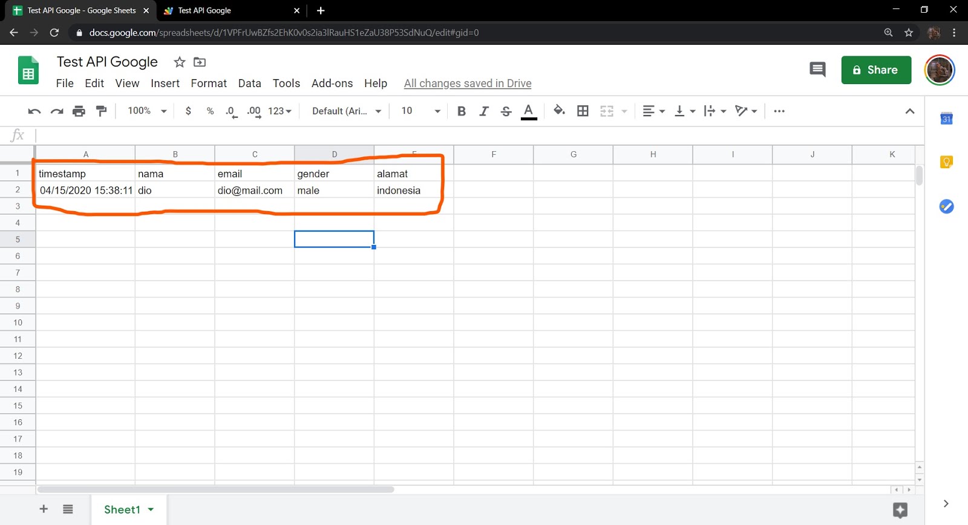Open vertical align dropdown
Viewport: 968px width, 525px height.
685,111
